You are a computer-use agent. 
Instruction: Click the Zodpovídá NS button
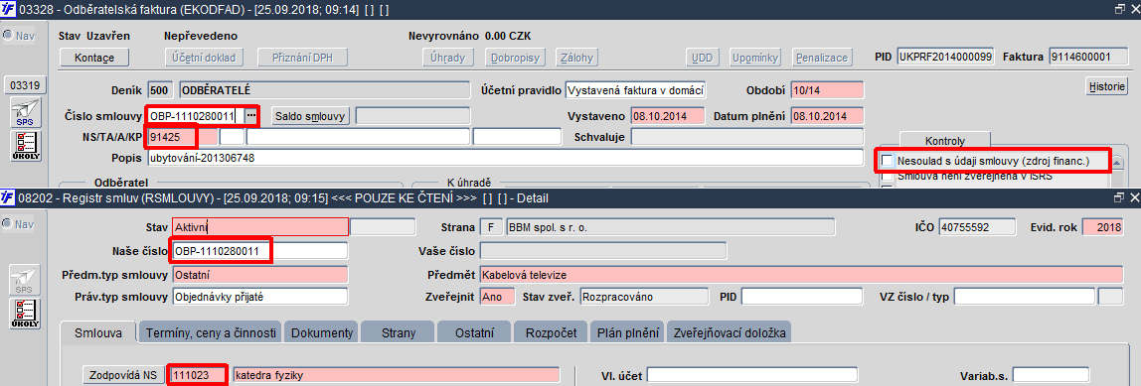click(122, 375)
